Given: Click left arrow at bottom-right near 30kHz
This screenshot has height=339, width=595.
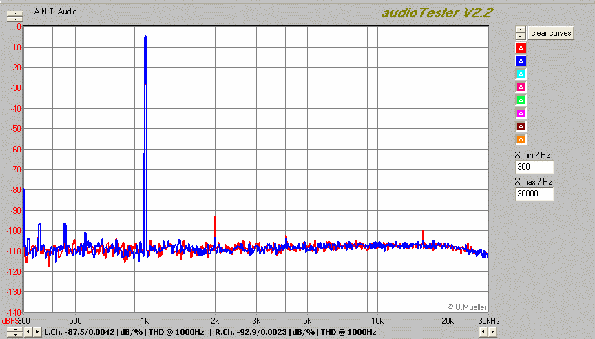Looking at the screenshot, I should [483, 332].
